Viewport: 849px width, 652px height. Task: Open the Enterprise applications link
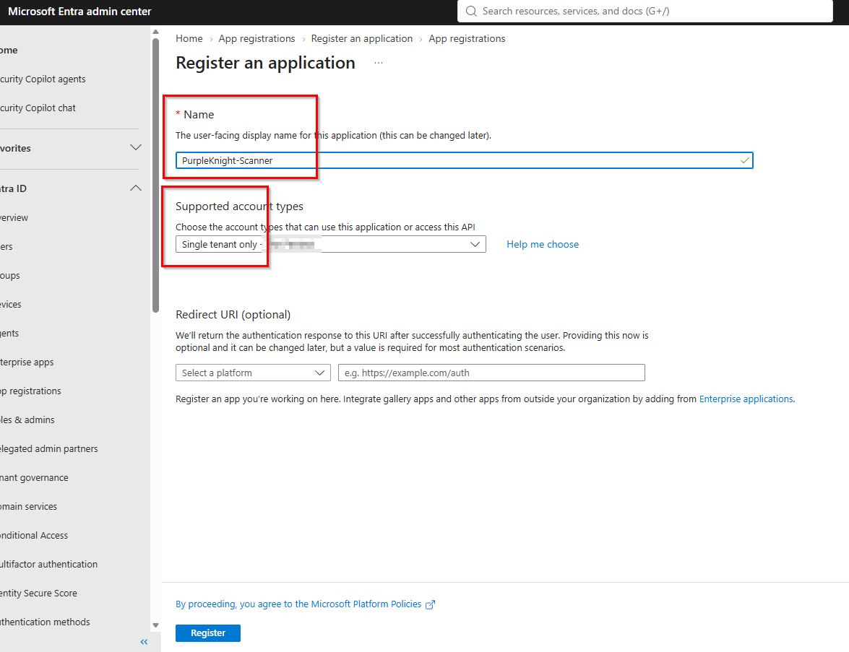point(746,399)
